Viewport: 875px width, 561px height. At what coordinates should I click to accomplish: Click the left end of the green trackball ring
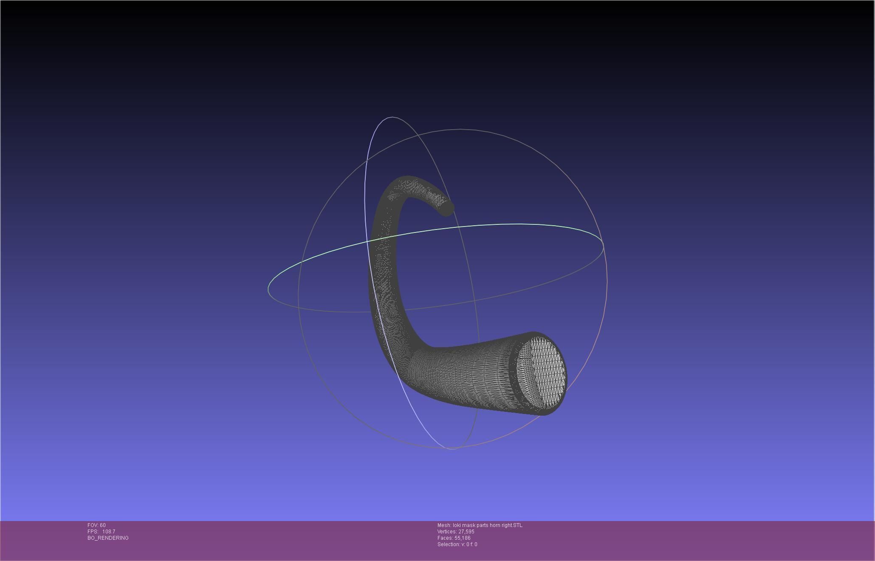click(268, 289)
